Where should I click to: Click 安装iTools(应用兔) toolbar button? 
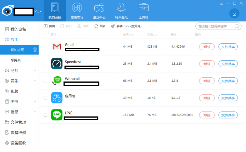[126, 26]
